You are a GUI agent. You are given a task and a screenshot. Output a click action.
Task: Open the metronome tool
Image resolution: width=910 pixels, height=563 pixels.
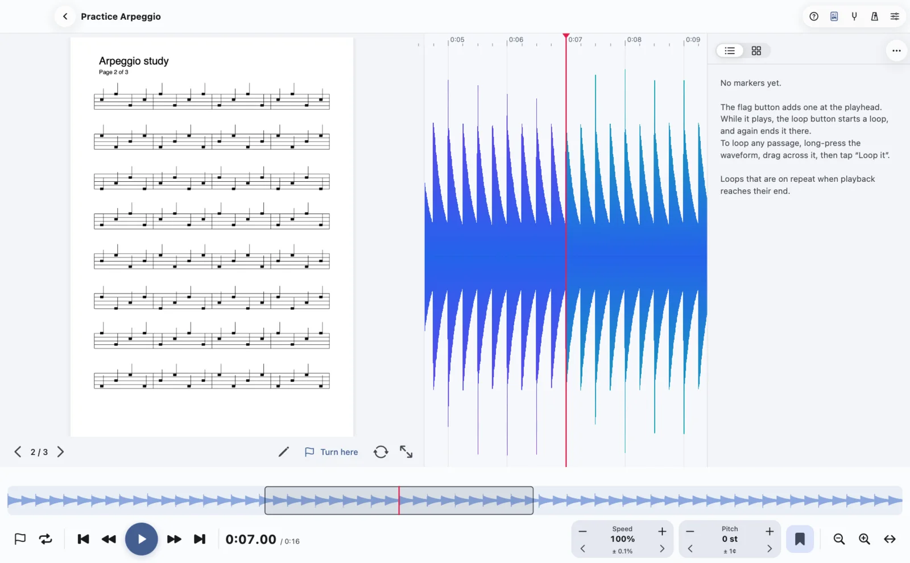[875, 16]
